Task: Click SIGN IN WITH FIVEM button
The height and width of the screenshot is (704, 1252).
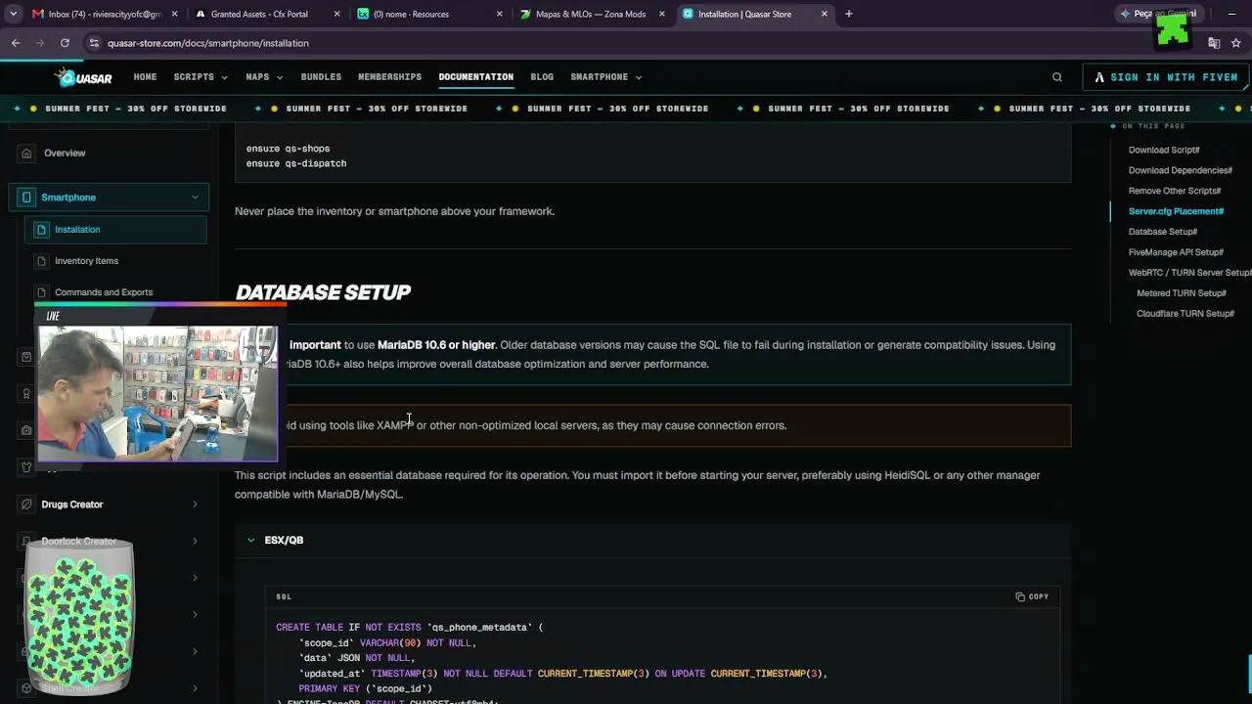Action: pyautogui.click(x=1165, y=77)
